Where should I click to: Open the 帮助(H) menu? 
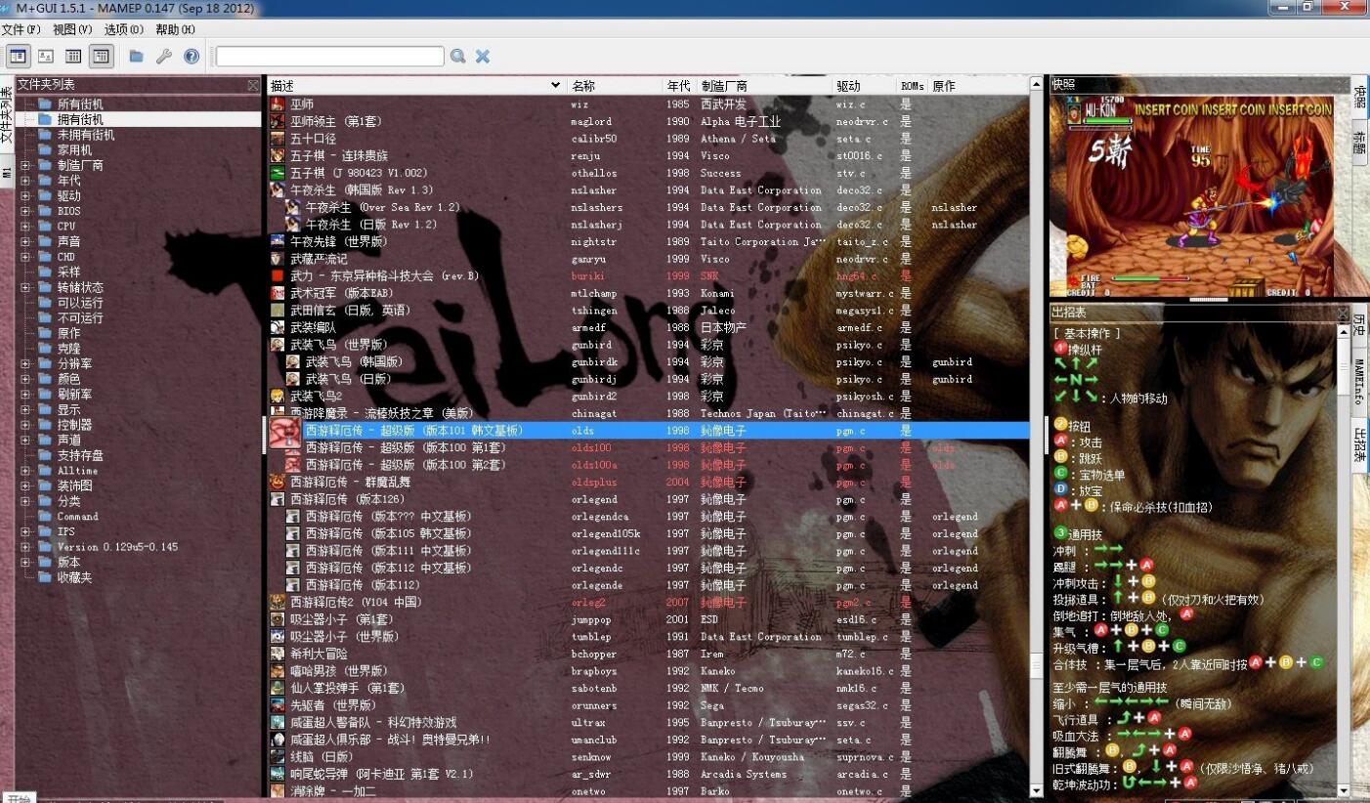[x=175, y=29]
